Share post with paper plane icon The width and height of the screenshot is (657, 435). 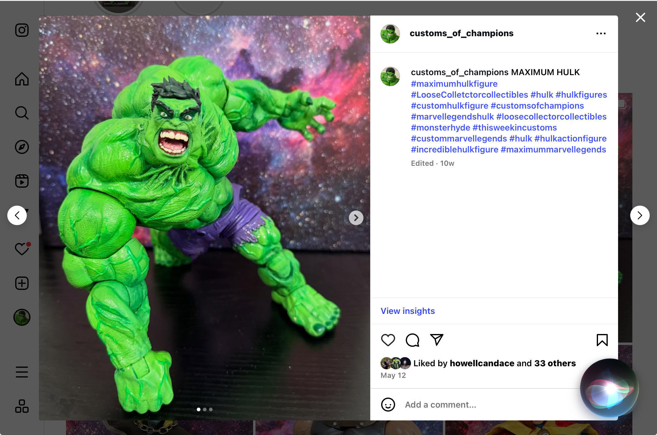coord(437,340)
